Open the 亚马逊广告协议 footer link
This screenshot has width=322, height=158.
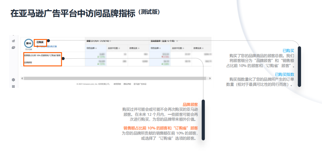140,84
